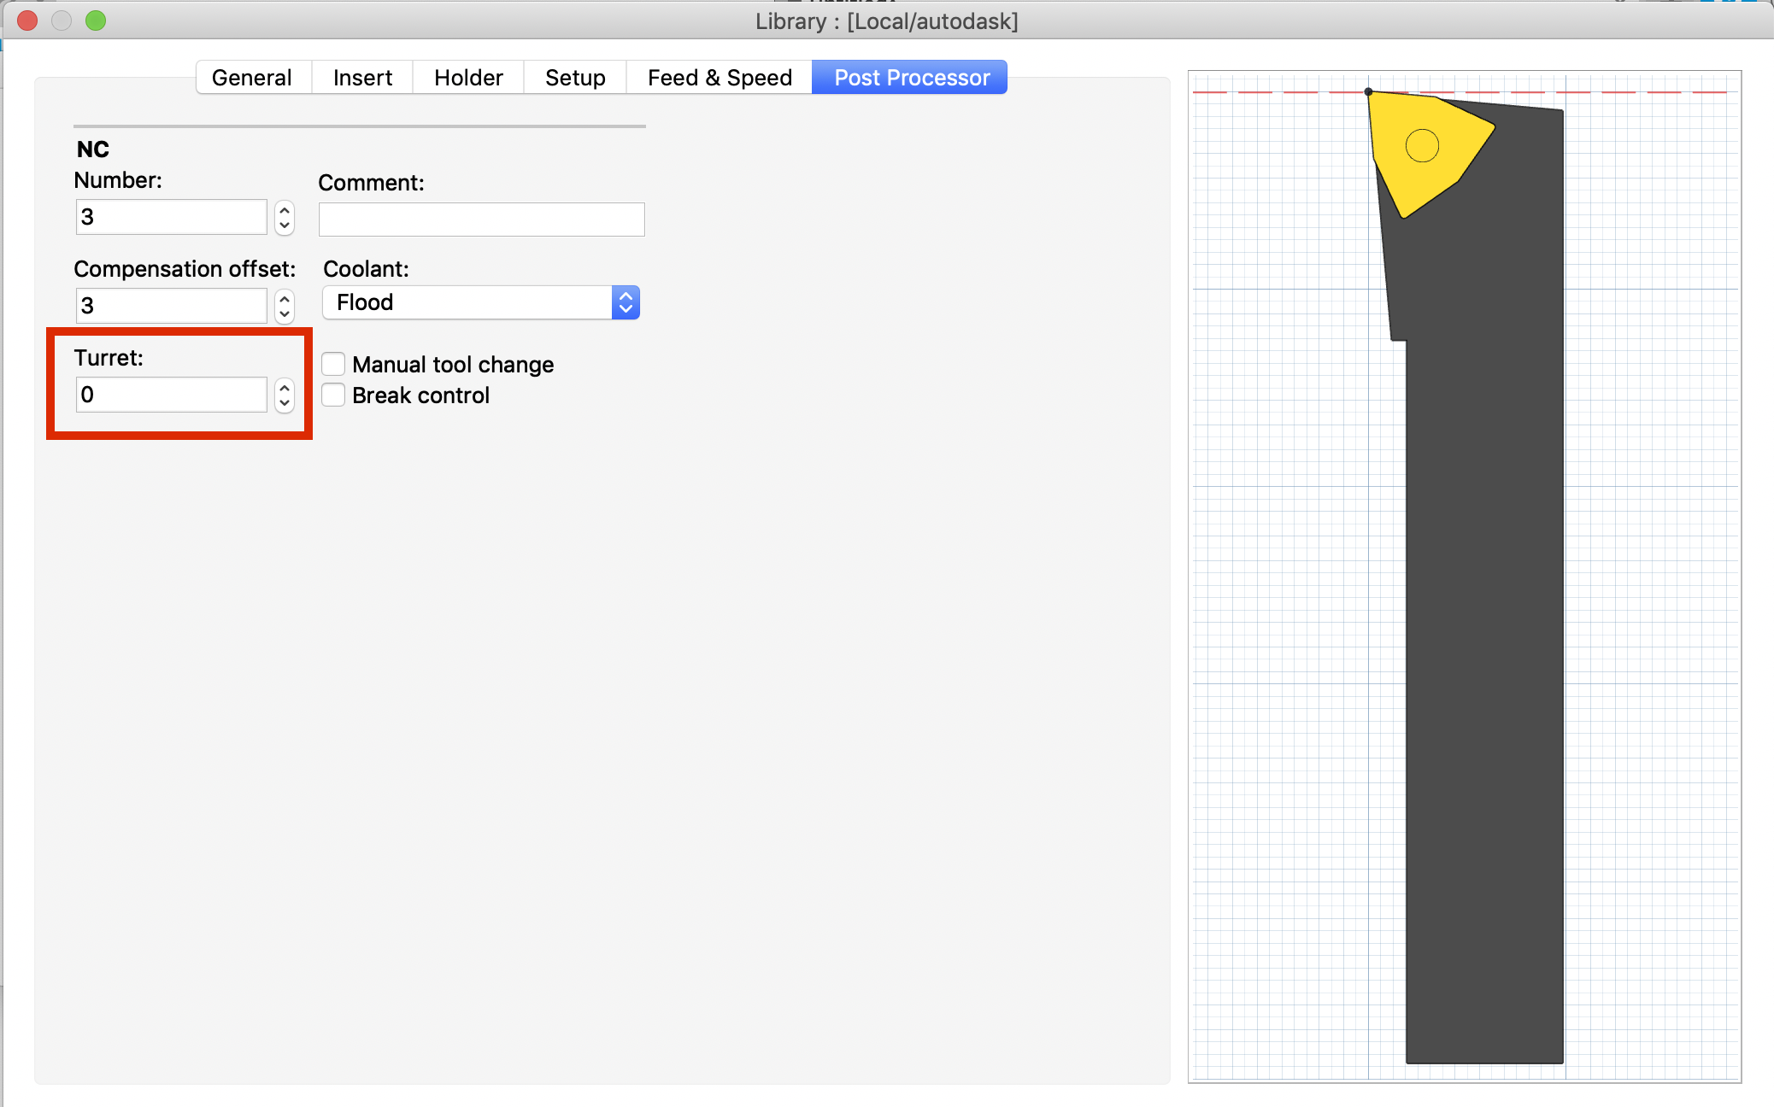Click the Coolant dropdown blue arrow
Viewport: 1774px width, 1107px height.
[626, 302]
